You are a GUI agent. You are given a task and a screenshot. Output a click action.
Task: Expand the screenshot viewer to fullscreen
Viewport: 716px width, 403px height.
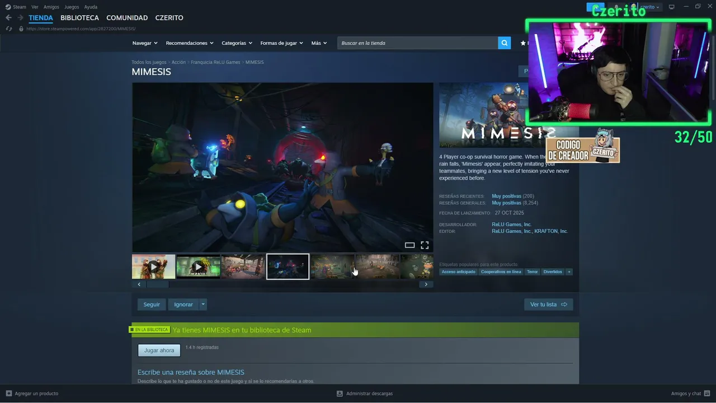pyautogui.click(x=425, y=245)
